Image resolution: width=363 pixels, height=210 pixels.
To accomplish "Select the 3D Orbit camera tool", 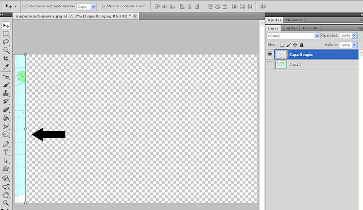I will click(x=6, y=186).
